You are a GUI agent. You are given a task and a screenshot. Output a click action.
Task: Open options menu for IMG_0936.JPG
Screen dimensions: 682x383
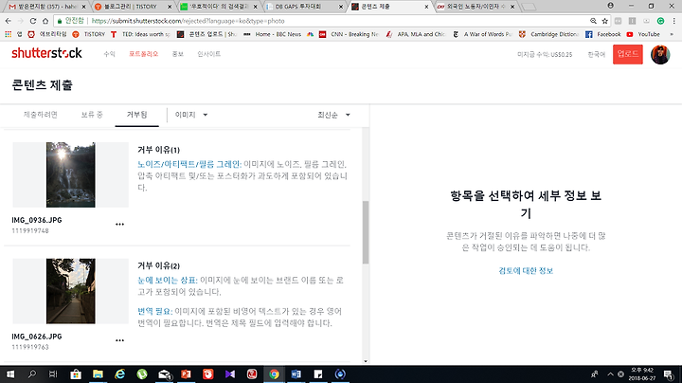coord(119,224)
